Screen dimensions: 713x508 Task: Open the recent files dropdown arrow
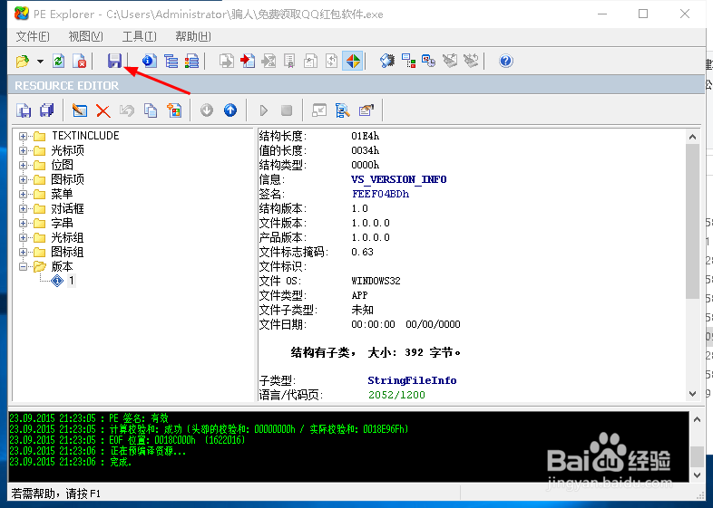tap(40, 61)
